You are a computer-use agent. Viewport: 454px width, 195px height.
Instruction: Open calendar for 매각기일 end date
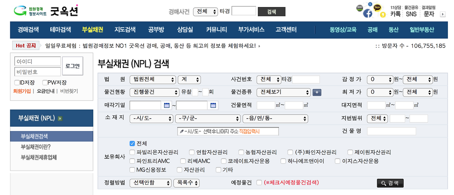tap(213, 105)
